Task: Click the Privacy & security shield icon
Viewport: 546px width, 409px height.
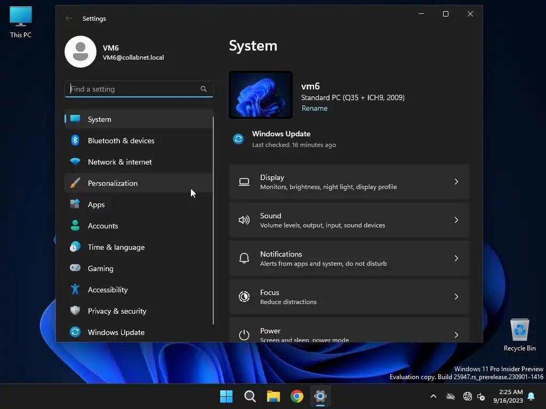Action: [75, 310]
